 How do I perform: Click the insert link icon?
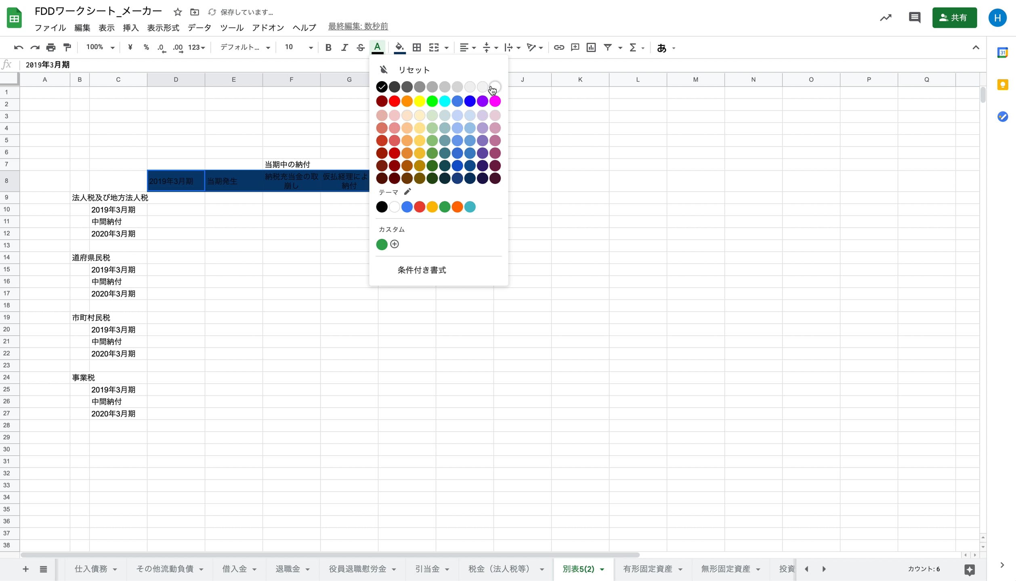pyautogui.click(x=558, y=48)
